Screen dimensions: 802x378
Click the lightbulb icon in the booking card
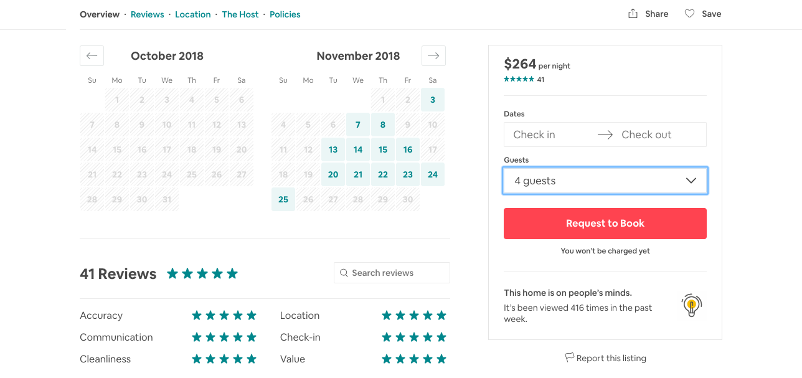pos(691,305)
